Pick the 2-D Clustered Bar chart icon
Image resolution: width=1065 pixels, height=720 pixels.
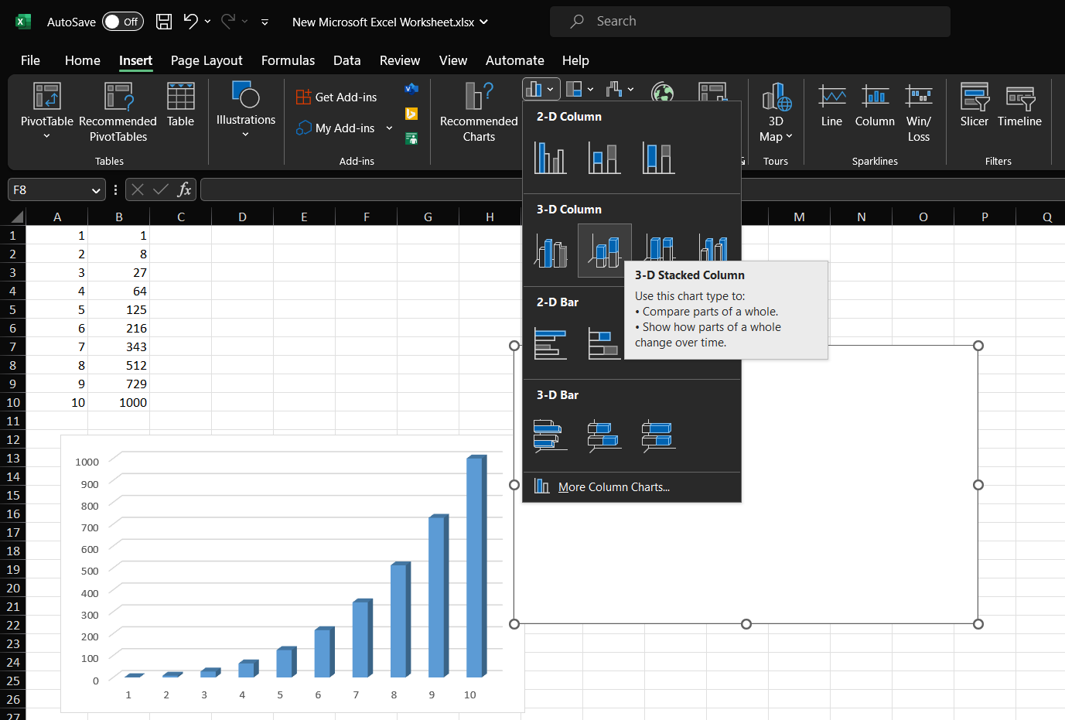550,343
